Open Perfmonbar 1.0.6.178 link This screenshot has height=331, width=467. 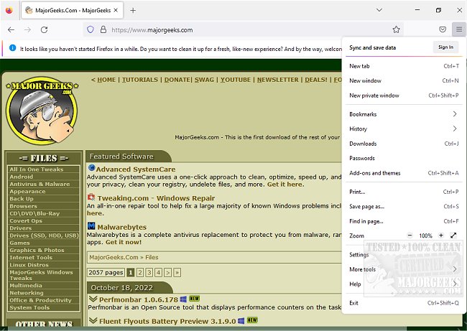tap(139, 299)
